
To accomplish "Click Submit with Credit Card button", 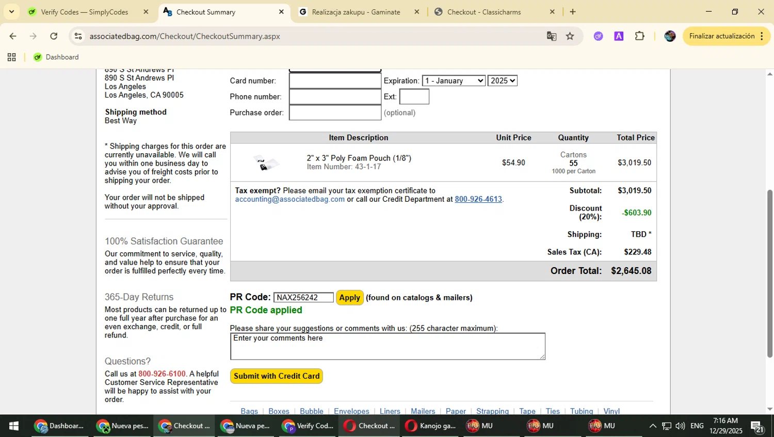I will 277,376.
